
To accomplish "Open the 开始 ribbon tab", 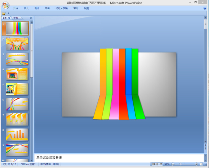I will click(15, 8).
